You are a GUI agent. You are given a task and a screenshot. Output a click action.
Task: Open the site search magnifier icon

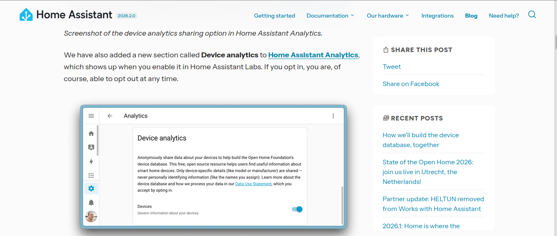pyautogui.click(x=532, y=15)
